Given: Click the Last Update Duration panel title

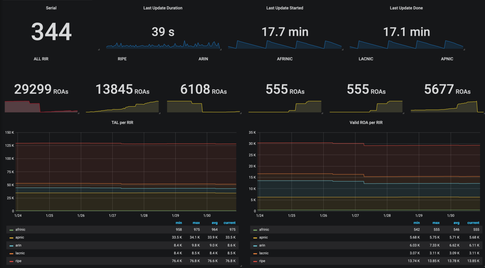Looking at the screenshot, I should pyautogui.click(x=163, y=8).
